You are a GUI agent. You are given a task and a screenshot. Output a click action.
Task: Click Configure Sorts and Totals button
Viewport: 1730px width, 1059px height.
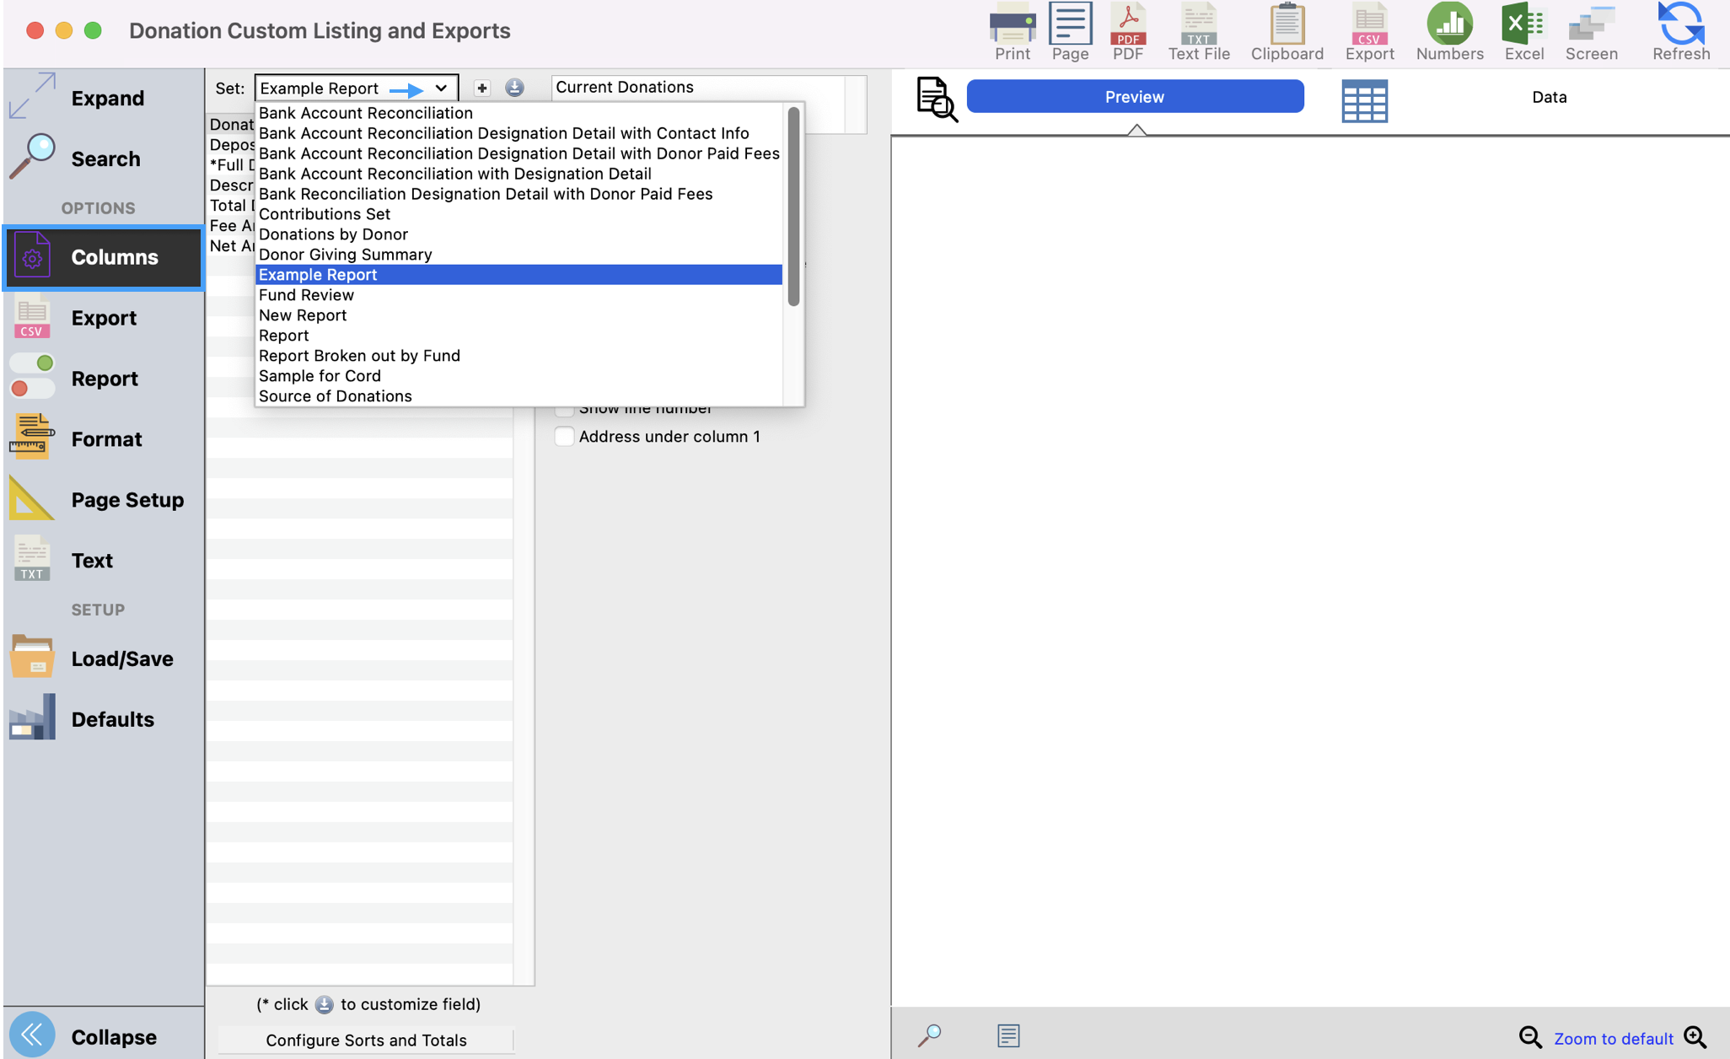pyautogui.click(x=366, y=1040)
